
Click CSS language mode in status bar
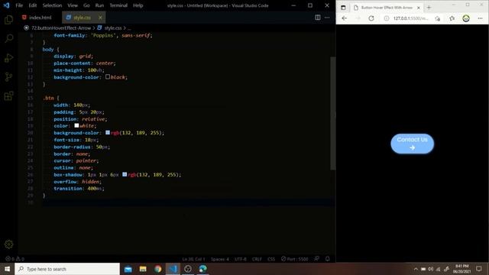click(271, 259)
